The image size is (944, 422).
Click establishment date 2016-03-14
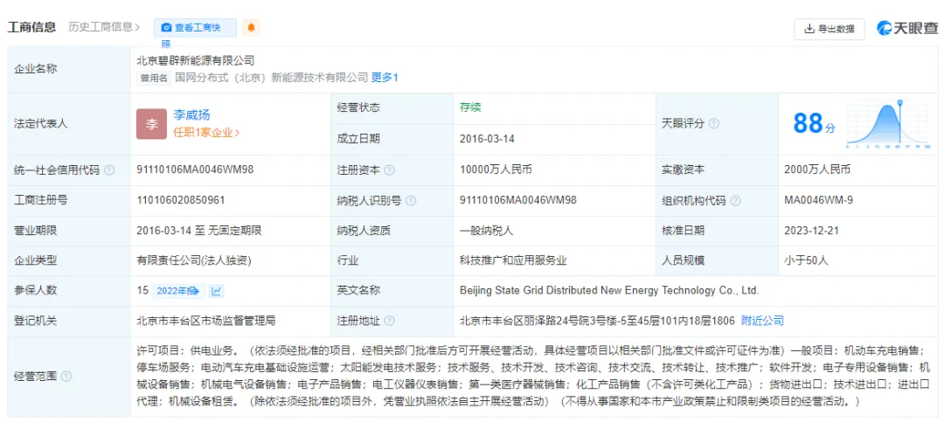(x=487, y=138)
